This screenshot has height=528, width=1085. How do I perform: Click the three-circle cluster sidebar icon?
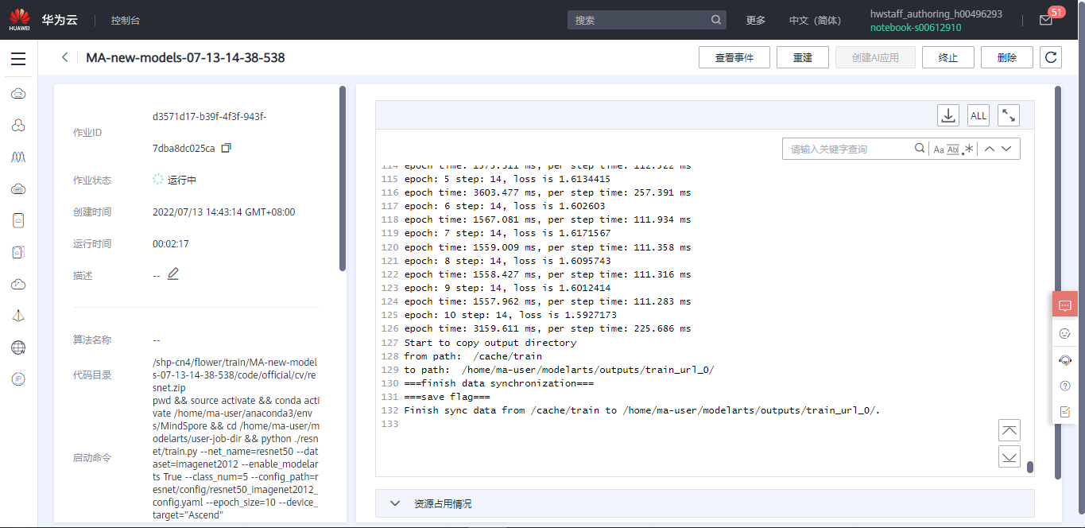click(18, 126)
